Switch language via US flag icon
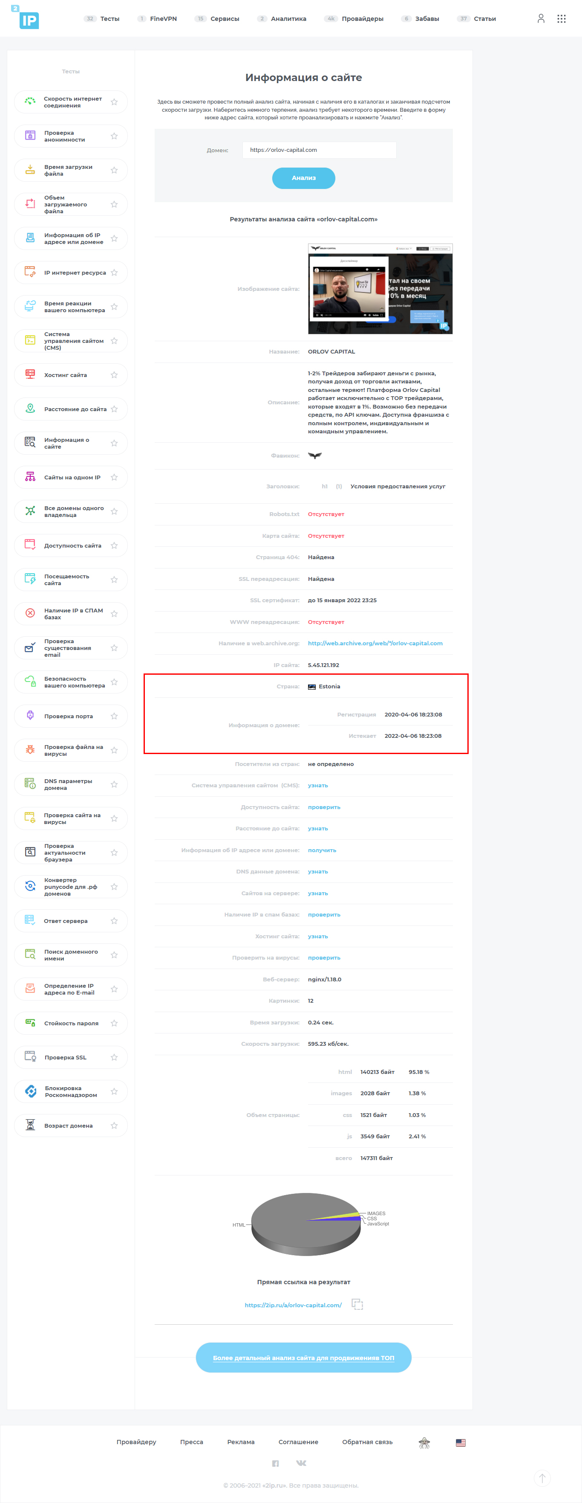 click(460, 1442)
